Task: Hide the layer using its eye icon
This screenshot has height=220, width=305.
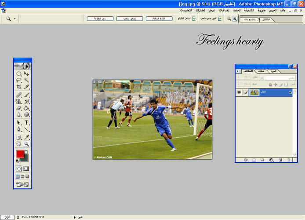Action: 240,92
